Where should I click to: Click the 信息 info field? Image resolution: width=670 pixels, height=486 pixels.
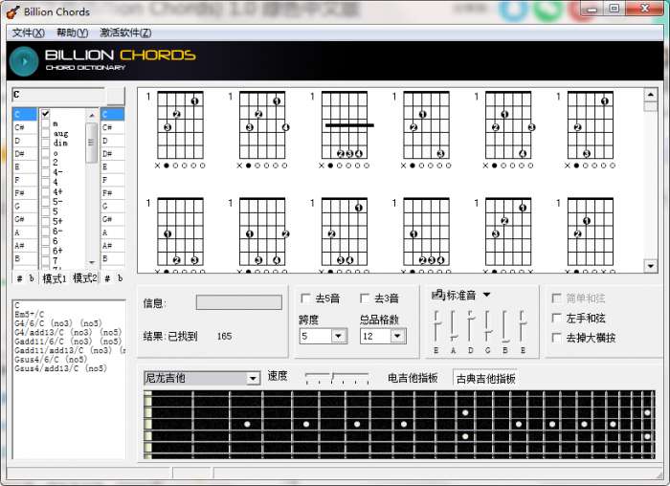[x=239, y=302]
